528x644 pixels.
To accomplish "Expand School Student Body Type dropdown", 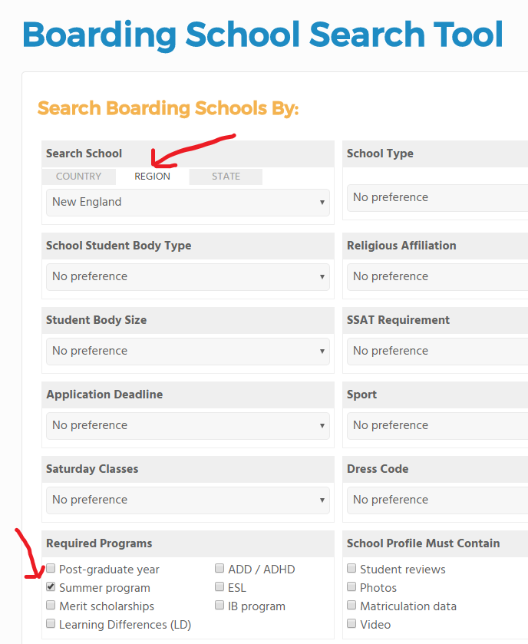I will pos(187,277).
